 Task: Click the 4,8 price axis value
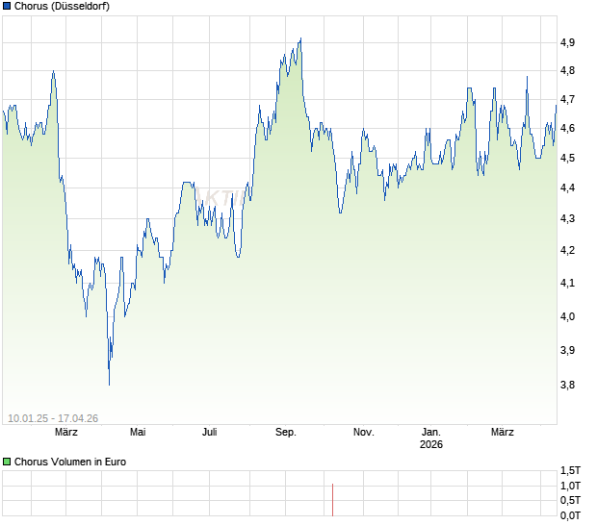point(567,70)
